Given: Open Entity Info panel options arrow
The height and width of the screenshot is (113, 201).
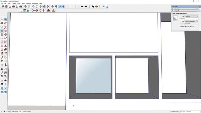Looking at the screenshot, I should tap(198, 11).
